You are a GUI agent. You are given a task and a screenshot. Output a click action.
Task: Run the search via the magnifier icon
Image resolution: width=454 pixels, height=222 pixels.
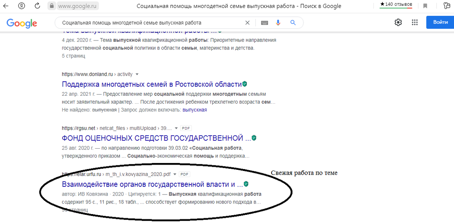pyautogui.click(x=293, y=22)
